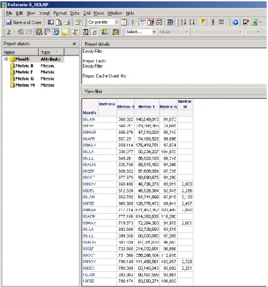Screen dimensions: 268x287
Task: Click the report data options icon
Action: pyautogui.click(x=78, y=22)
